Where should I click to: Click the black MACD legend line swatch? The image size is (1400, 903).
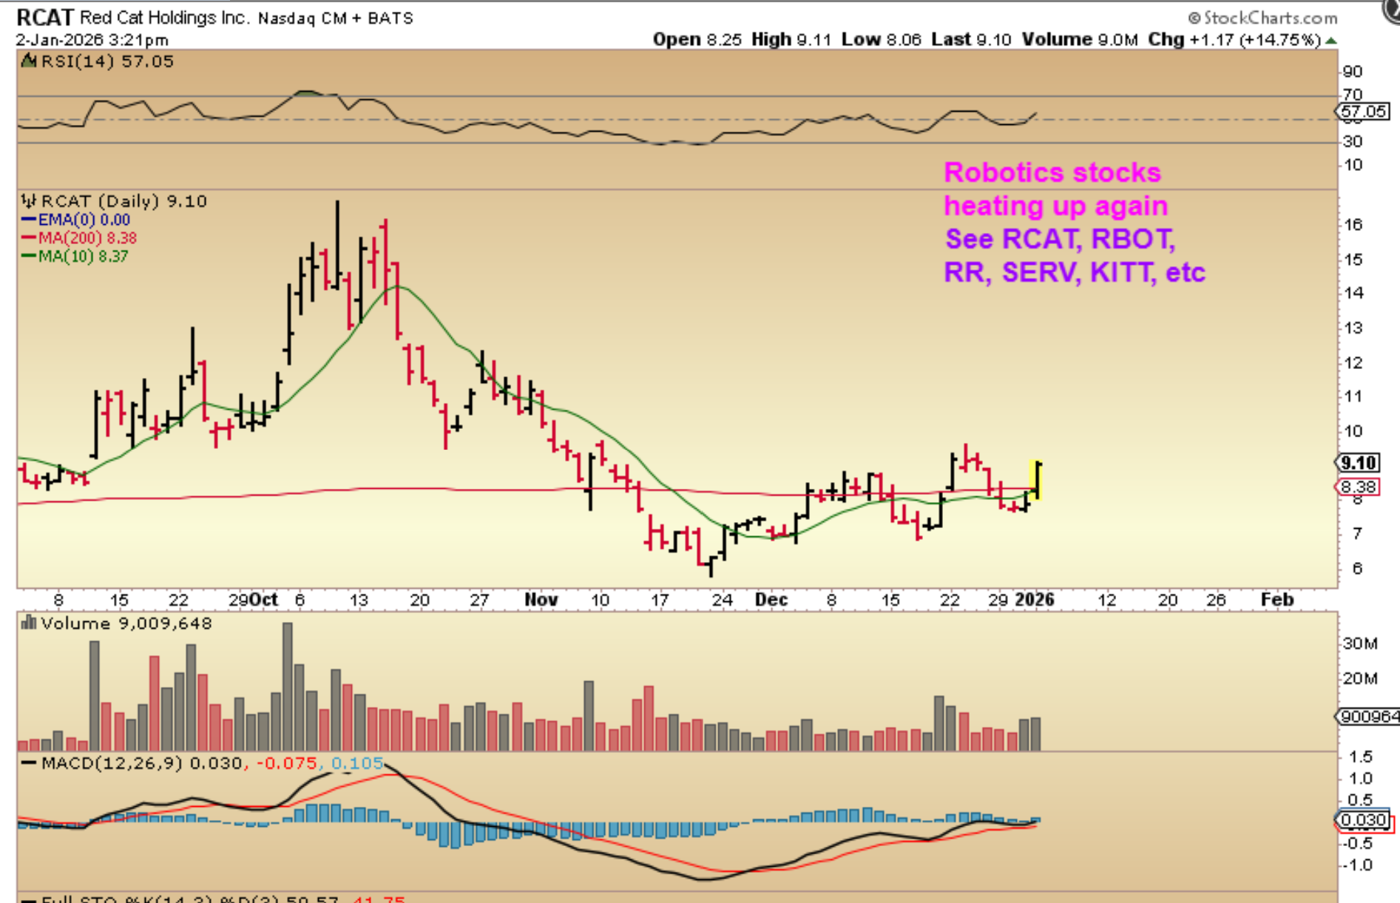[29, 762]
